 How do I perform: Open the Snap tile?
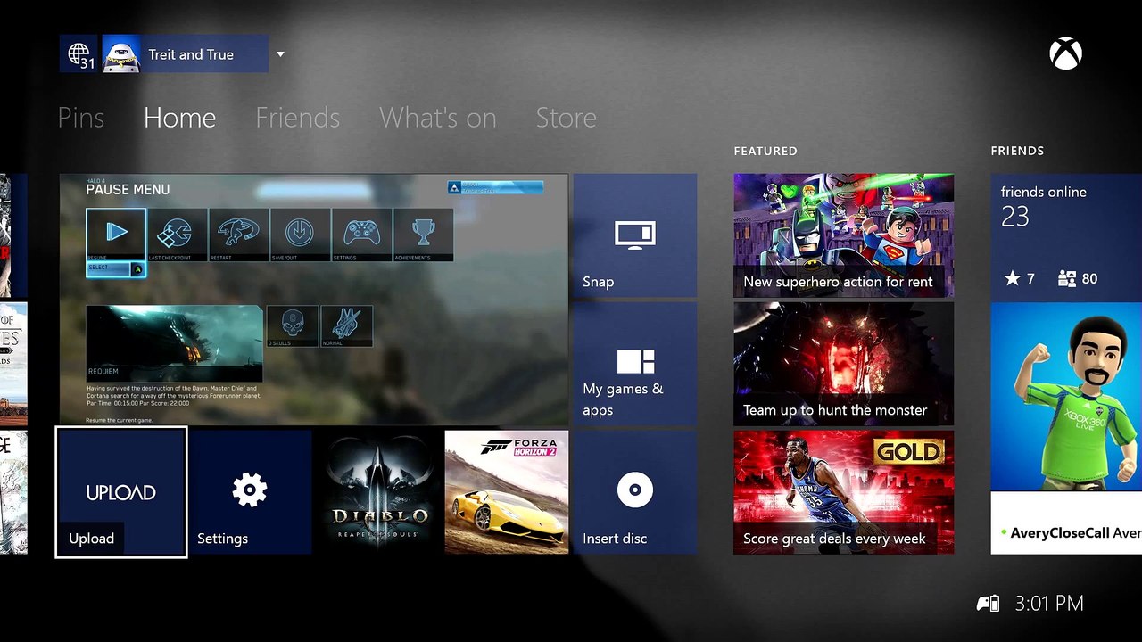coord(635,235)
